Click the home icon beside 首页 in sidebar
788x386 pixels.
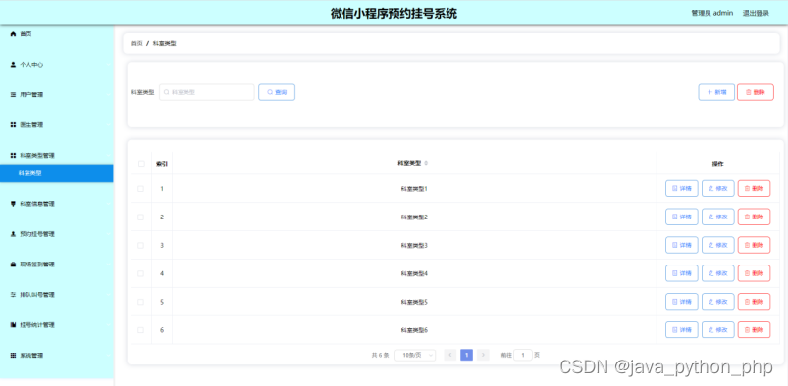(x=13, y=34)
